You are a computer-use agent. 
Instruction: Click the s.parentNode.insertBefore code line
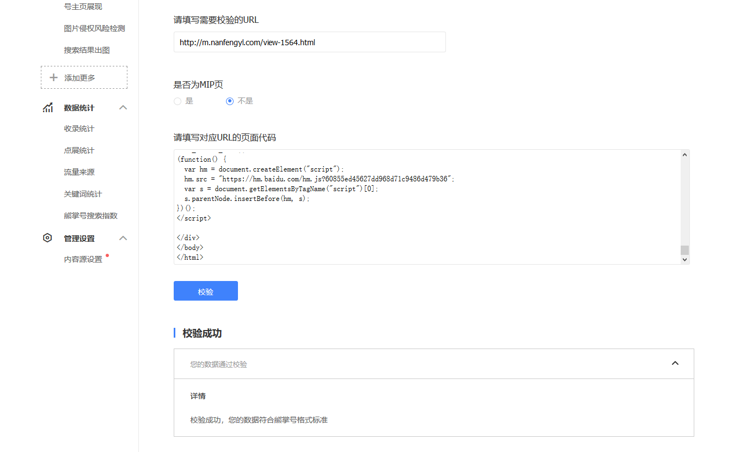click(x=247, y=199)
